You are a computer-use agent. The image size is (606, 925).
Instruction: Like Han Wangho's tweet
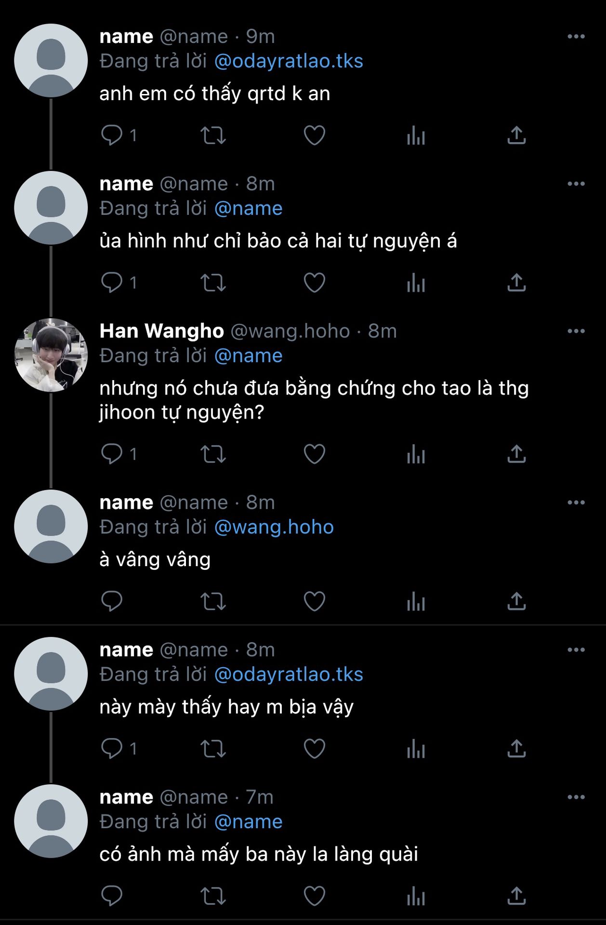click(x=314, y=454)
